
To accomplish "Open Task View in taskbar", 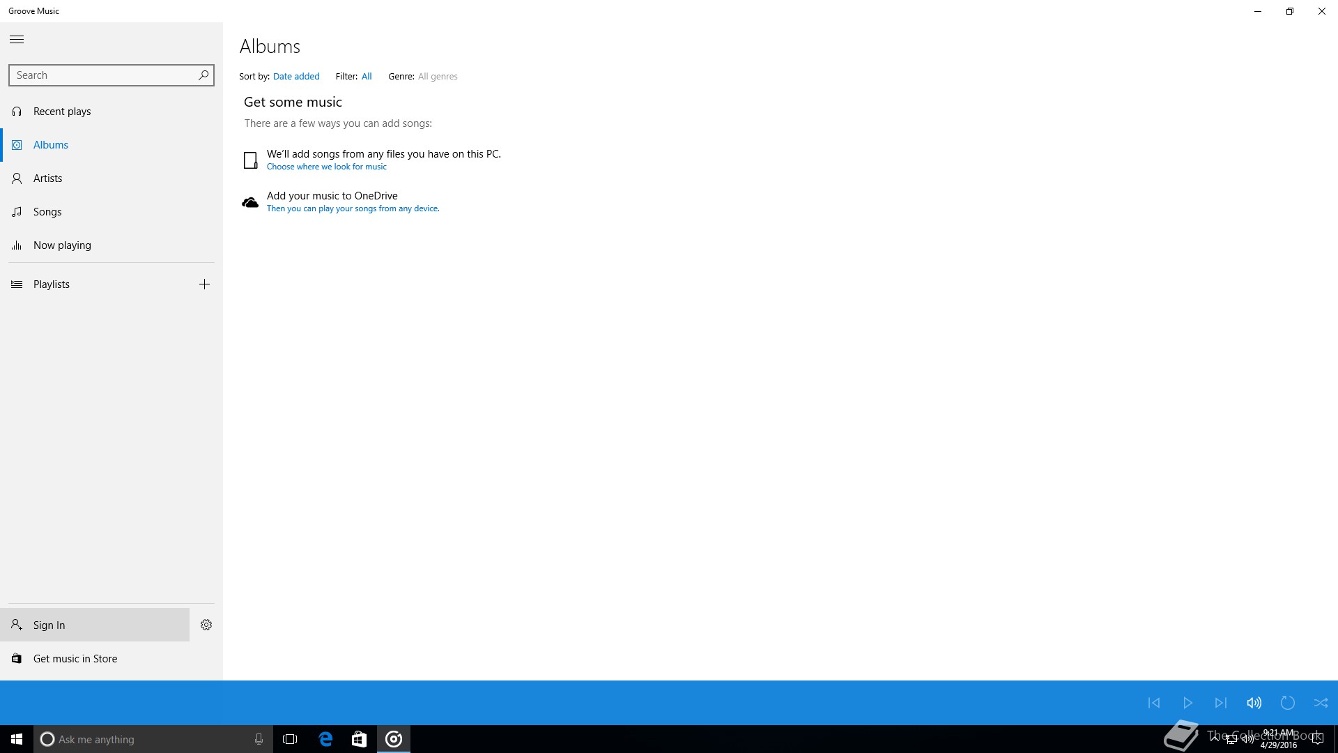I will click(290, 739).
